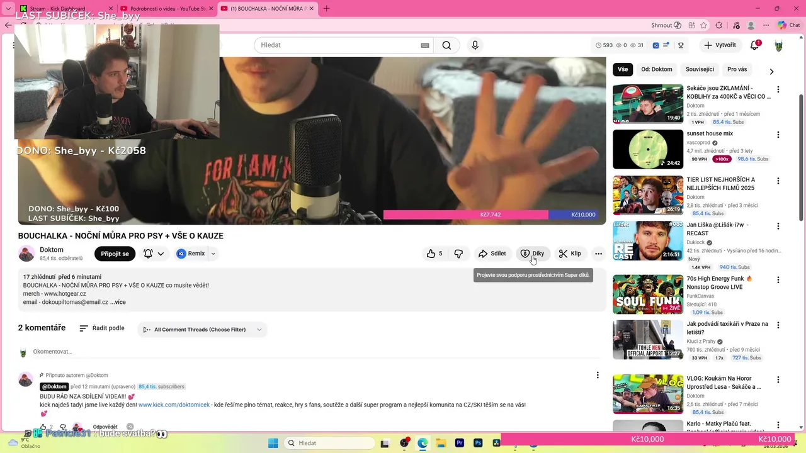Open the on-screen keyboard icon in search box
The width and height of the screenshot is (806, 453).
425,45
